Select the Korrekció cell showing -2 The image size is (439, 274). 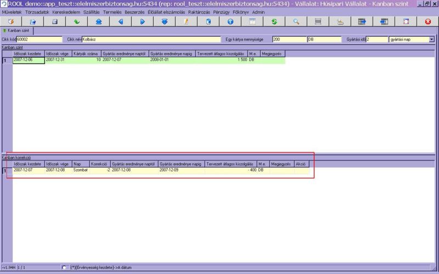click(x=100, y=170)
